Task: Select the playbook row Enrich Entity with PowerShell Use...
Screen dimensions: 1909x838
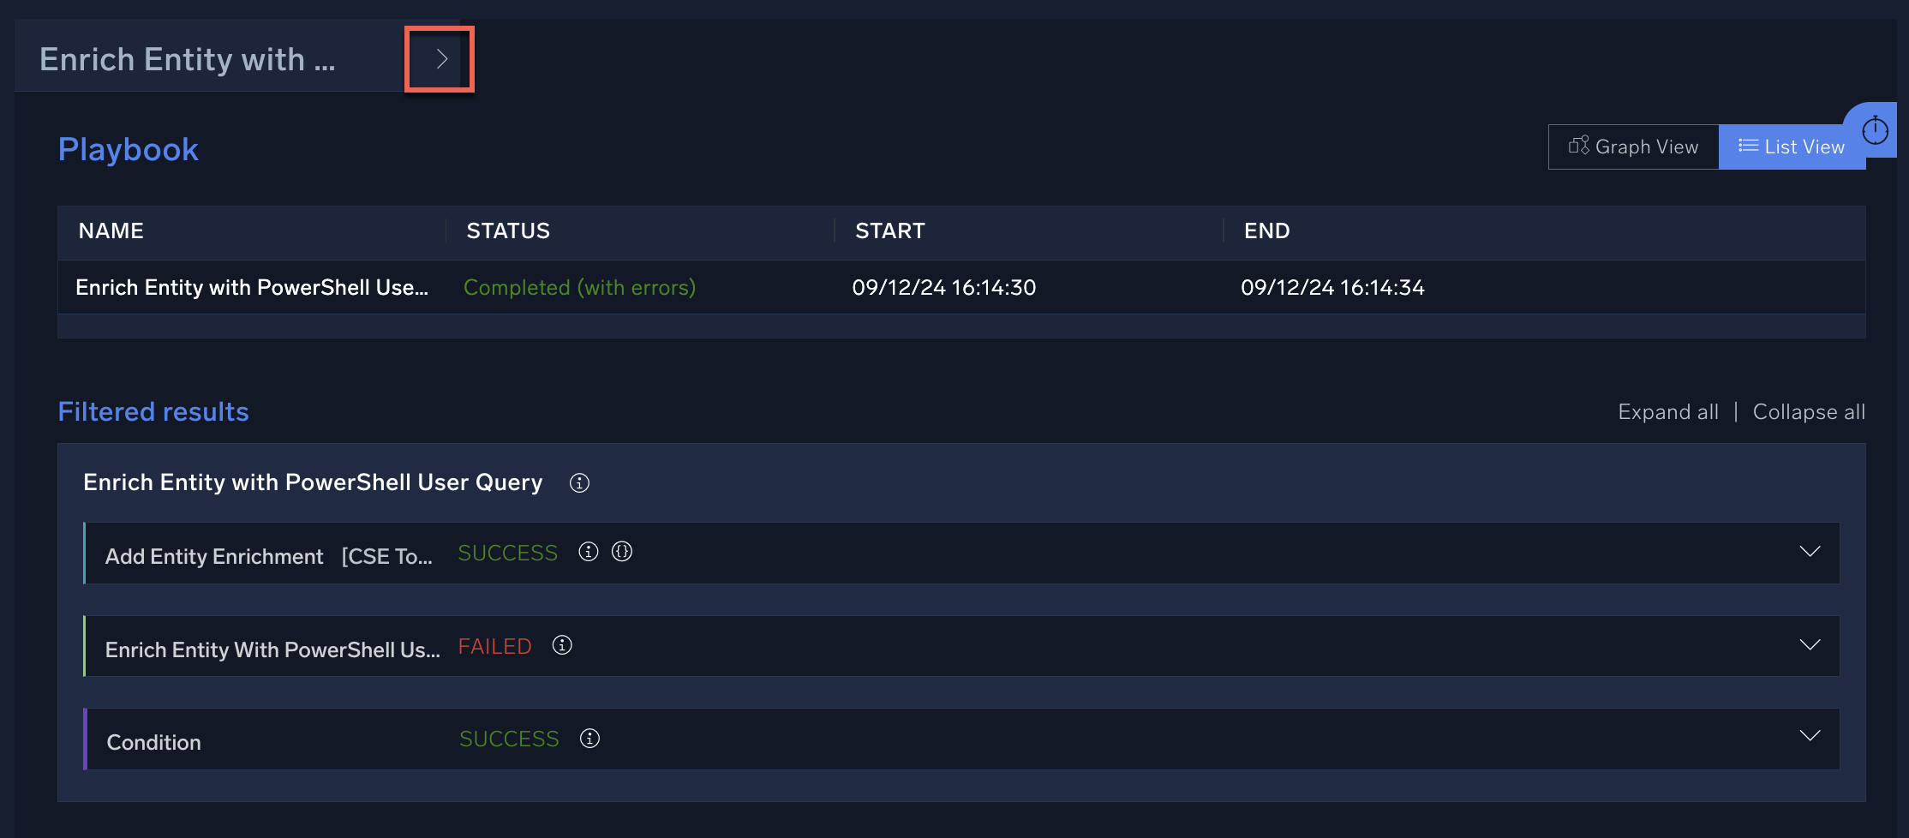Action: (x=253, y=287)
